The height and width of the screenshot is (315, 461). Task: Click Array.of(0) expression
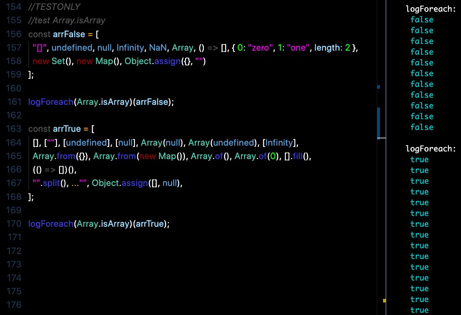257,156
